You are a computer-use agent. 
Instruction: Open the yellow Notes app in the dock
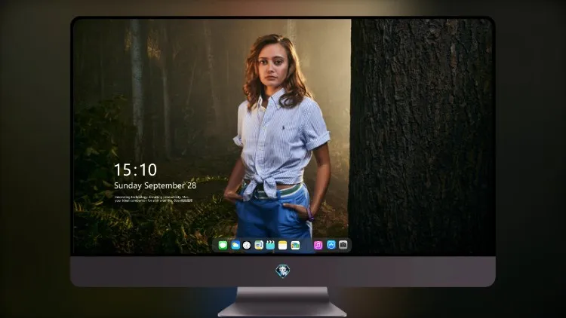(x=283, y=245)
